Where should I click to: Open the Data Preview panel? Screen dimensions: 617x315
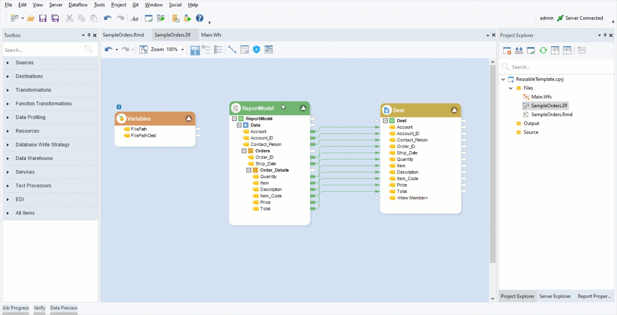(64, 308)
